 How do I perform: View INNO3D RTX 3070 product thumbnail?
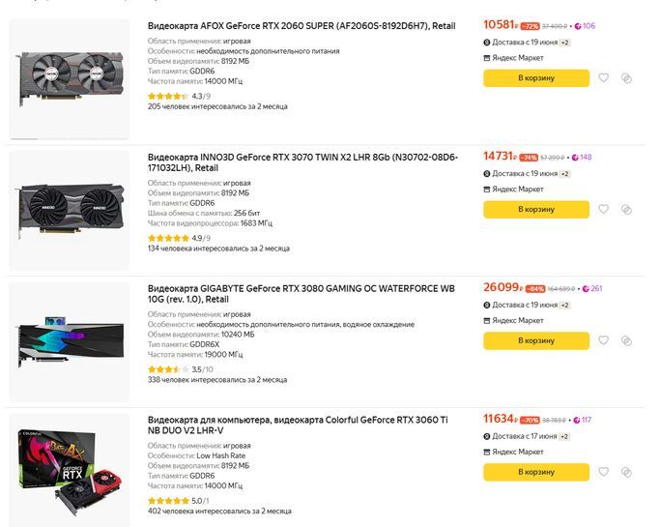coord(70,209)
